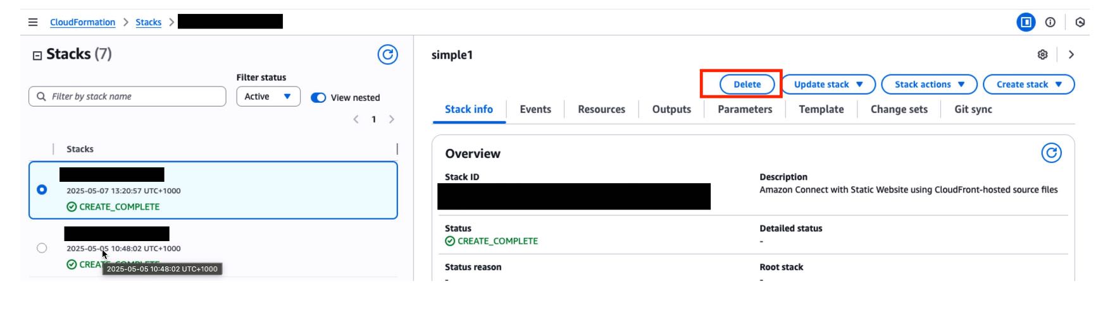Refresh the Stacks list
The width and height of the screenshot is (1110, 327).
387,55
